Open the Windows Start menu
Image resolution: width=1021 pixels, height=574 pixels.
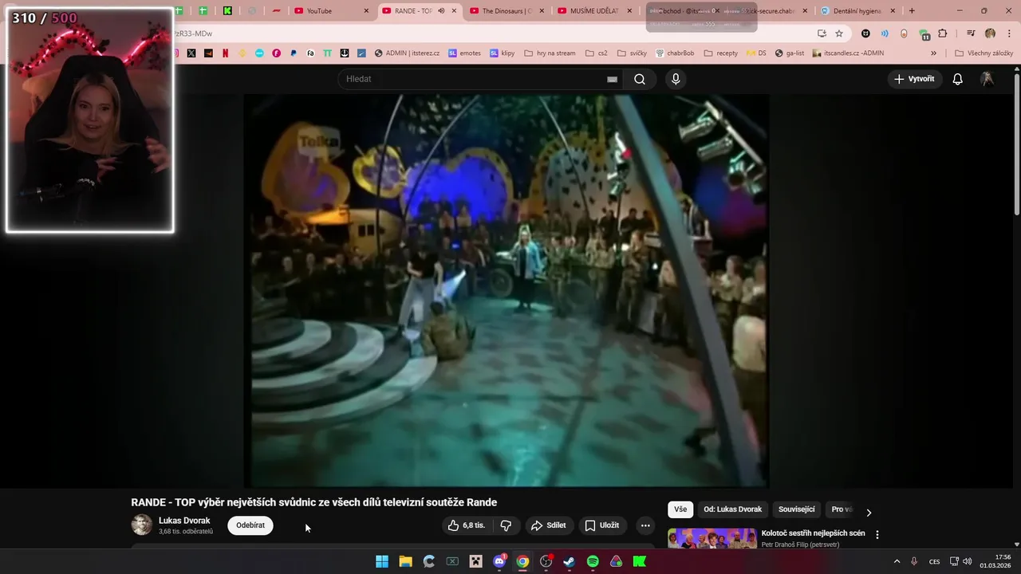pos(382,561)
